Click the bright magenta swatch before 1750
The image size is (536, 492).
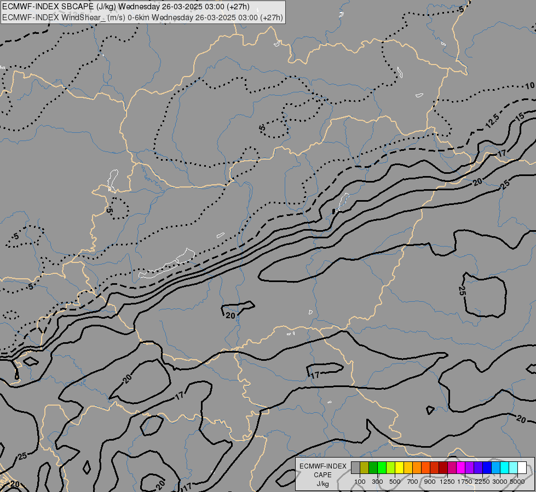[x=460, y=467]
